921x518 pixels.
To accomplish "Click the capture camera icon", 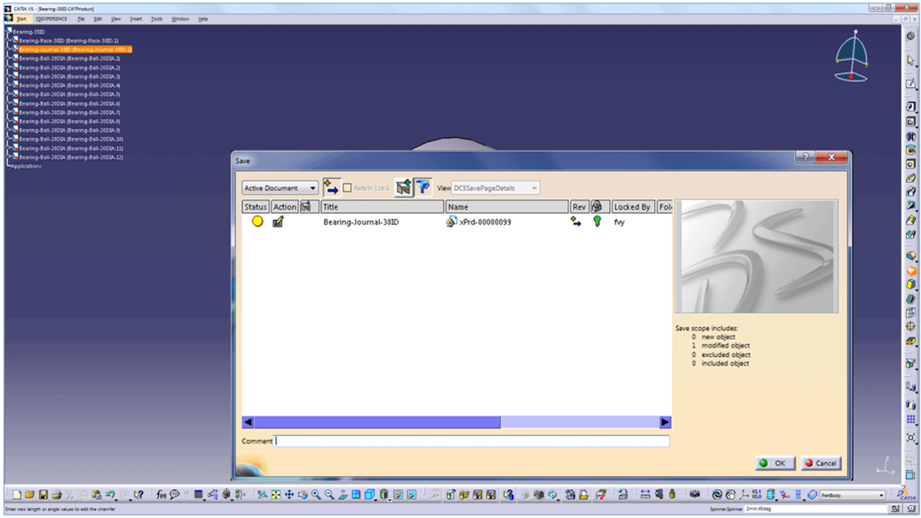I will click(695, 494).
